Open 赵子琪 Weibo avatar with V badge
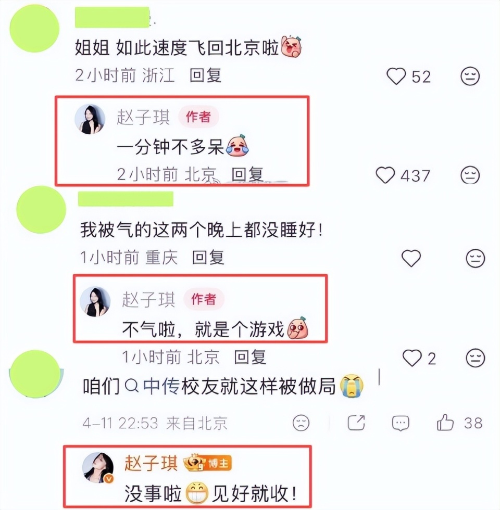Image resolution: width=500 pixels, height=510 pixels. (x=97, y=467)
